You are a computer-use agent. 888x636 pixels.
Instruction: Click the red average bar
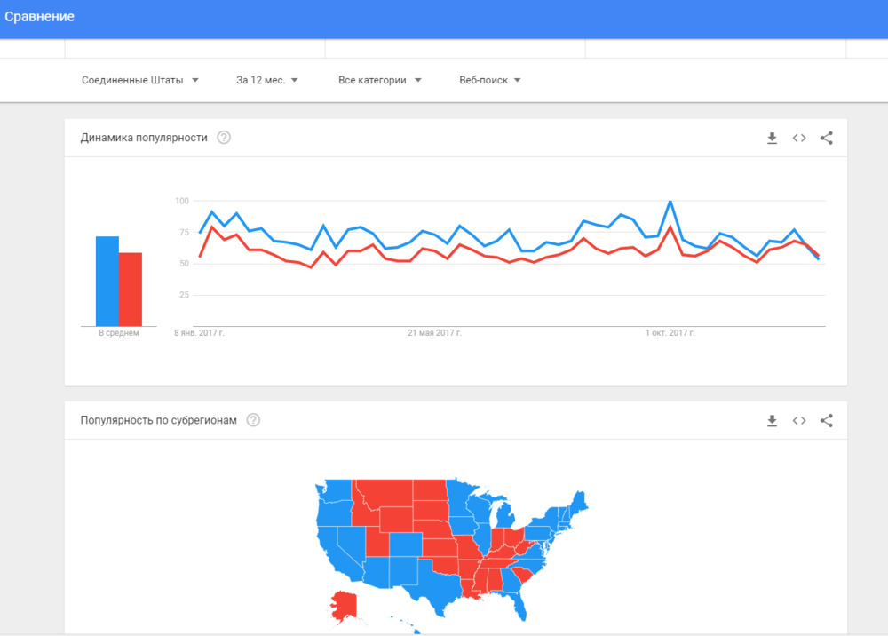(131, 289)
